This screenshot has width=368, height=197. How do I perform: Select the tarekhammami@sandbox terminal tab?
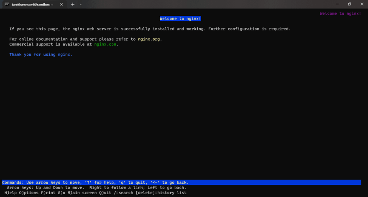pos(34,5)
